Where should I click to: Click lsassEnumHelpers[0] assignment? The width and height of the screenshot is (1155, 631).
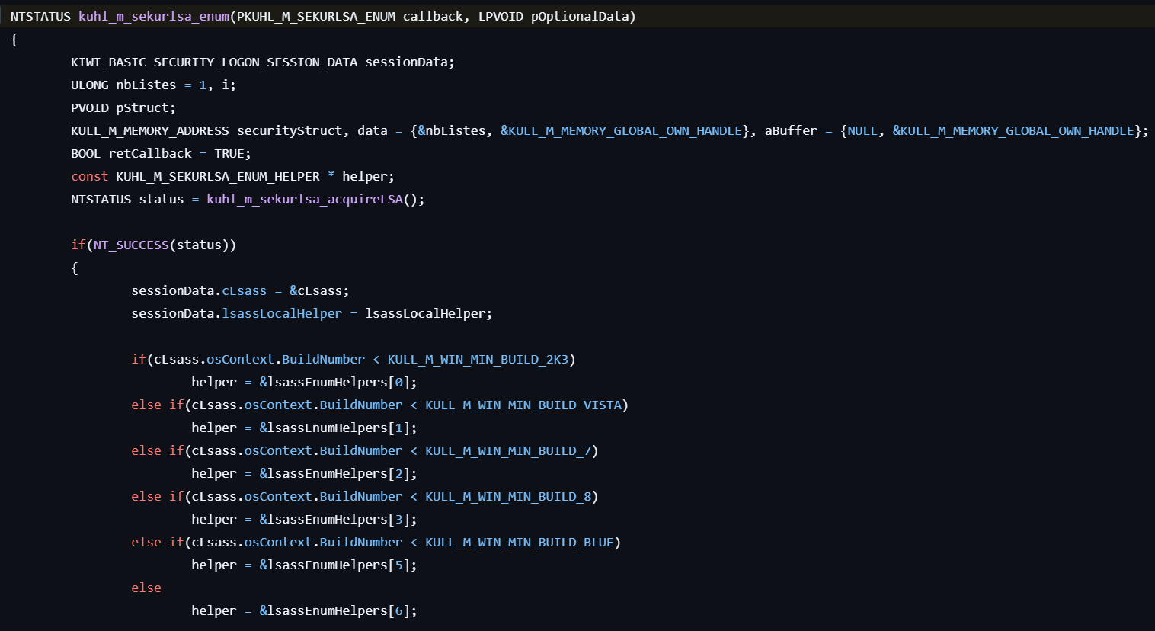338,382
